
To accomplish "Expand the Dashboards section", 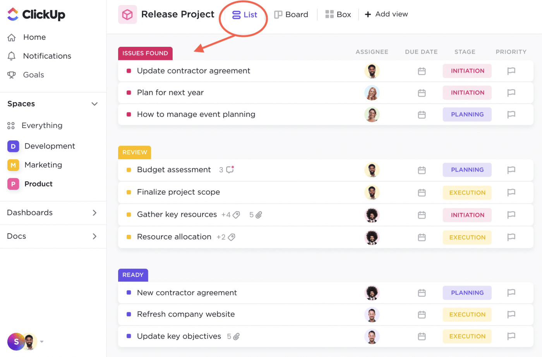I will coord(94,213).
